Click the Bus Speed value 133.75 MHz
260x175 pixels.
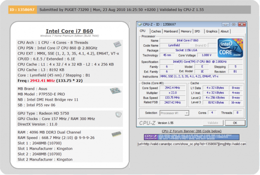coord(172,98)
